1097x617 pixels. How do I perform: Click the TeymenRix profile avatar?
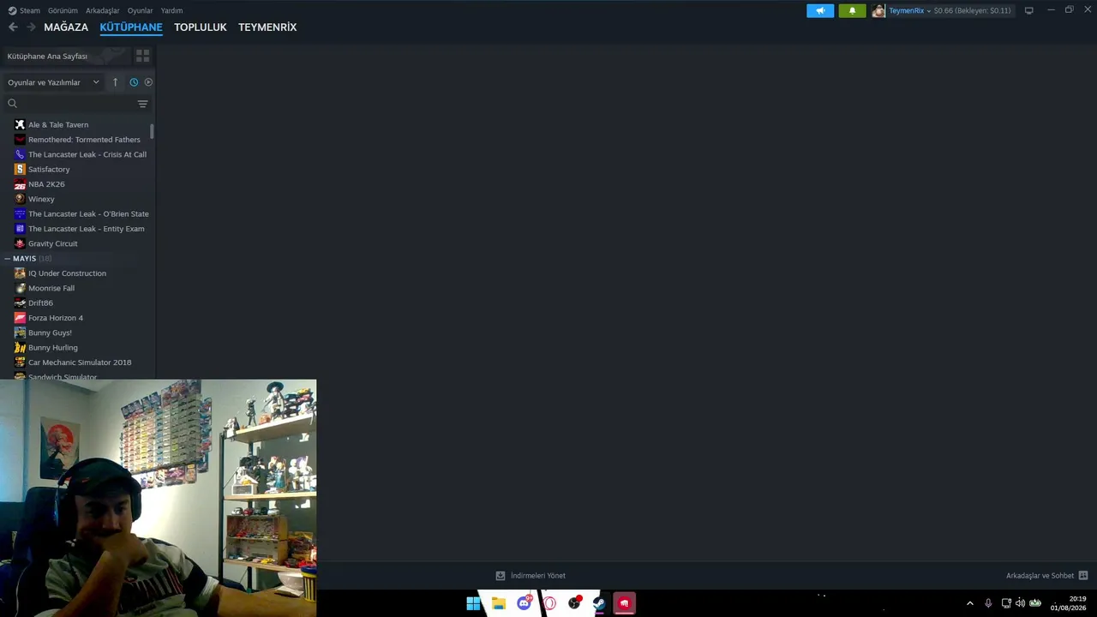coord(878,10)
